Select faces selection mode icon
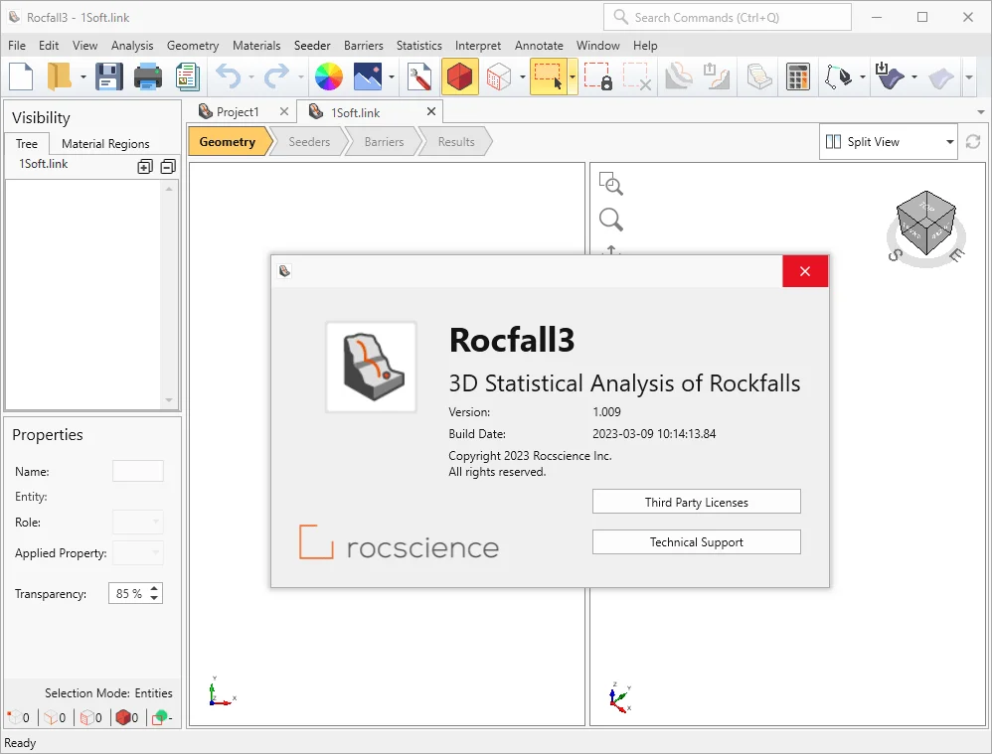The image size is (992, 754). pos(90,717)
